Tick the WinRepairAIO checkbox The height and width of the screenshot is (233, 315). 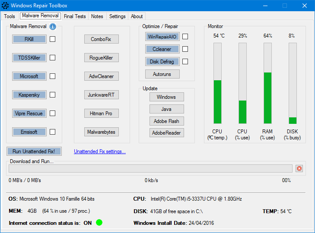185,37
